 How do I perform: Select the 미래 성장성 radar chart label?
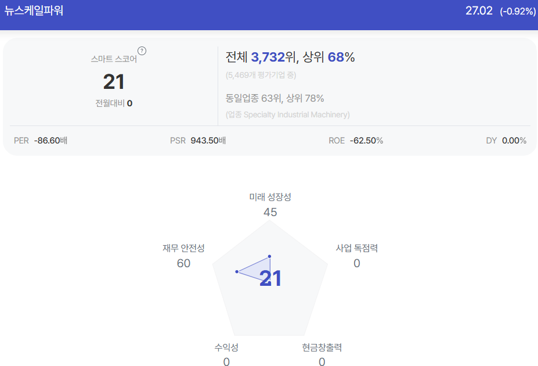point(270,197)
